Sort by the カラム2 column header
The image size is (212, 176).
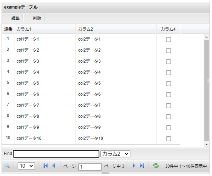[116, 29]
